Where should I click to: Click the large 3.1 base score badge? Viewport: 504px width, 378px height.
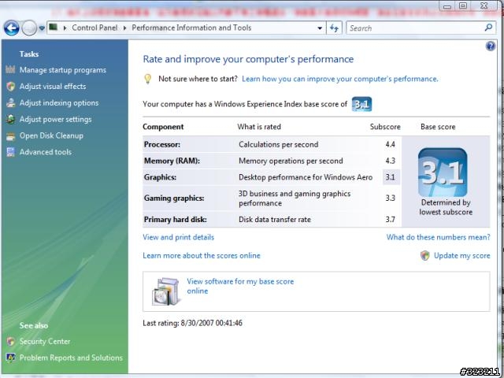point(443,172)
